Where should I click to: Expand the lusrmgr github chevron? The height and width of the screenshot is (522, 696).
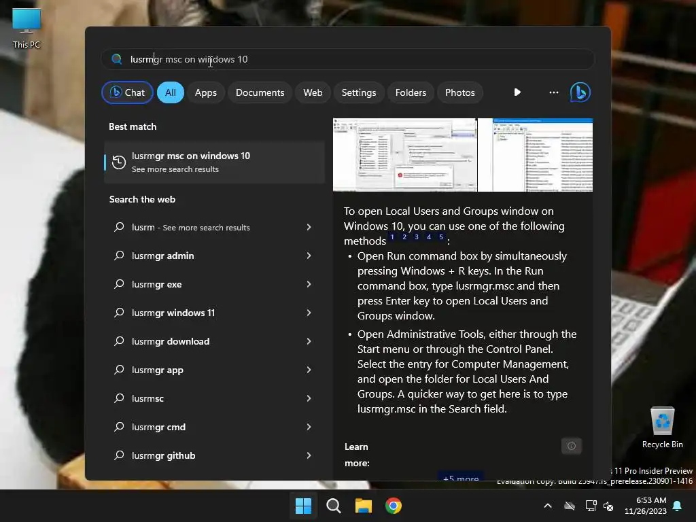point(309,455)
